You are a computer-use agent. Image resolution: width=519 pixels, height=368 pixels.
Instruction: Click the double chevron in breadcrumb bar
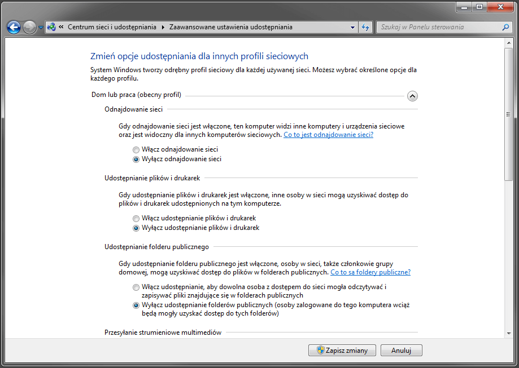[x=61, y=27]
